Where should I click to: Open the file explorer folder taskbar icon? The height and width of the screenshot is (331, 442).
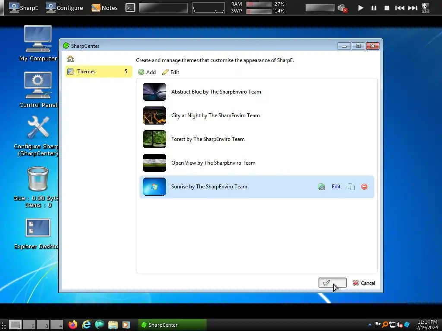113,325
